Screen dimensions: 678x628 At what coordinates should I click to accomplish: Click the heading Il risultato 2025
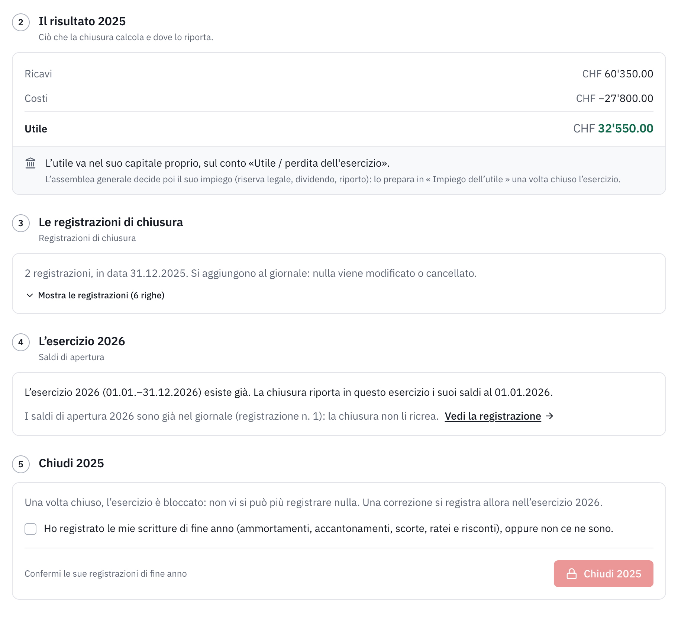click(x=82, y=22)
